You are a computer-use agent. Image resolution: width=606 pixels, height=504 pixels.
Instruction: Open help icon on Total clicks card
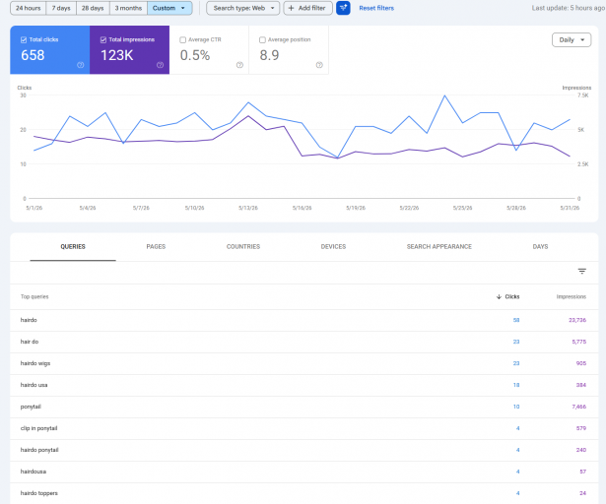(x=81, y=65)
